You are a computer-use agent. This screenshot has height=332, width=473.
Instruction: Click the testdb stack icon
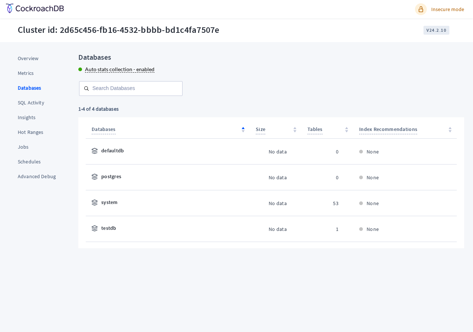point(95,228)
